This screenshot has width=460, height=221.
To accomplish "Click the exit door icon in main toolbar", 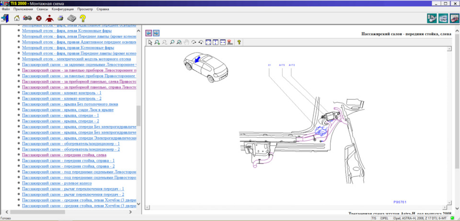I will point(5,18).
